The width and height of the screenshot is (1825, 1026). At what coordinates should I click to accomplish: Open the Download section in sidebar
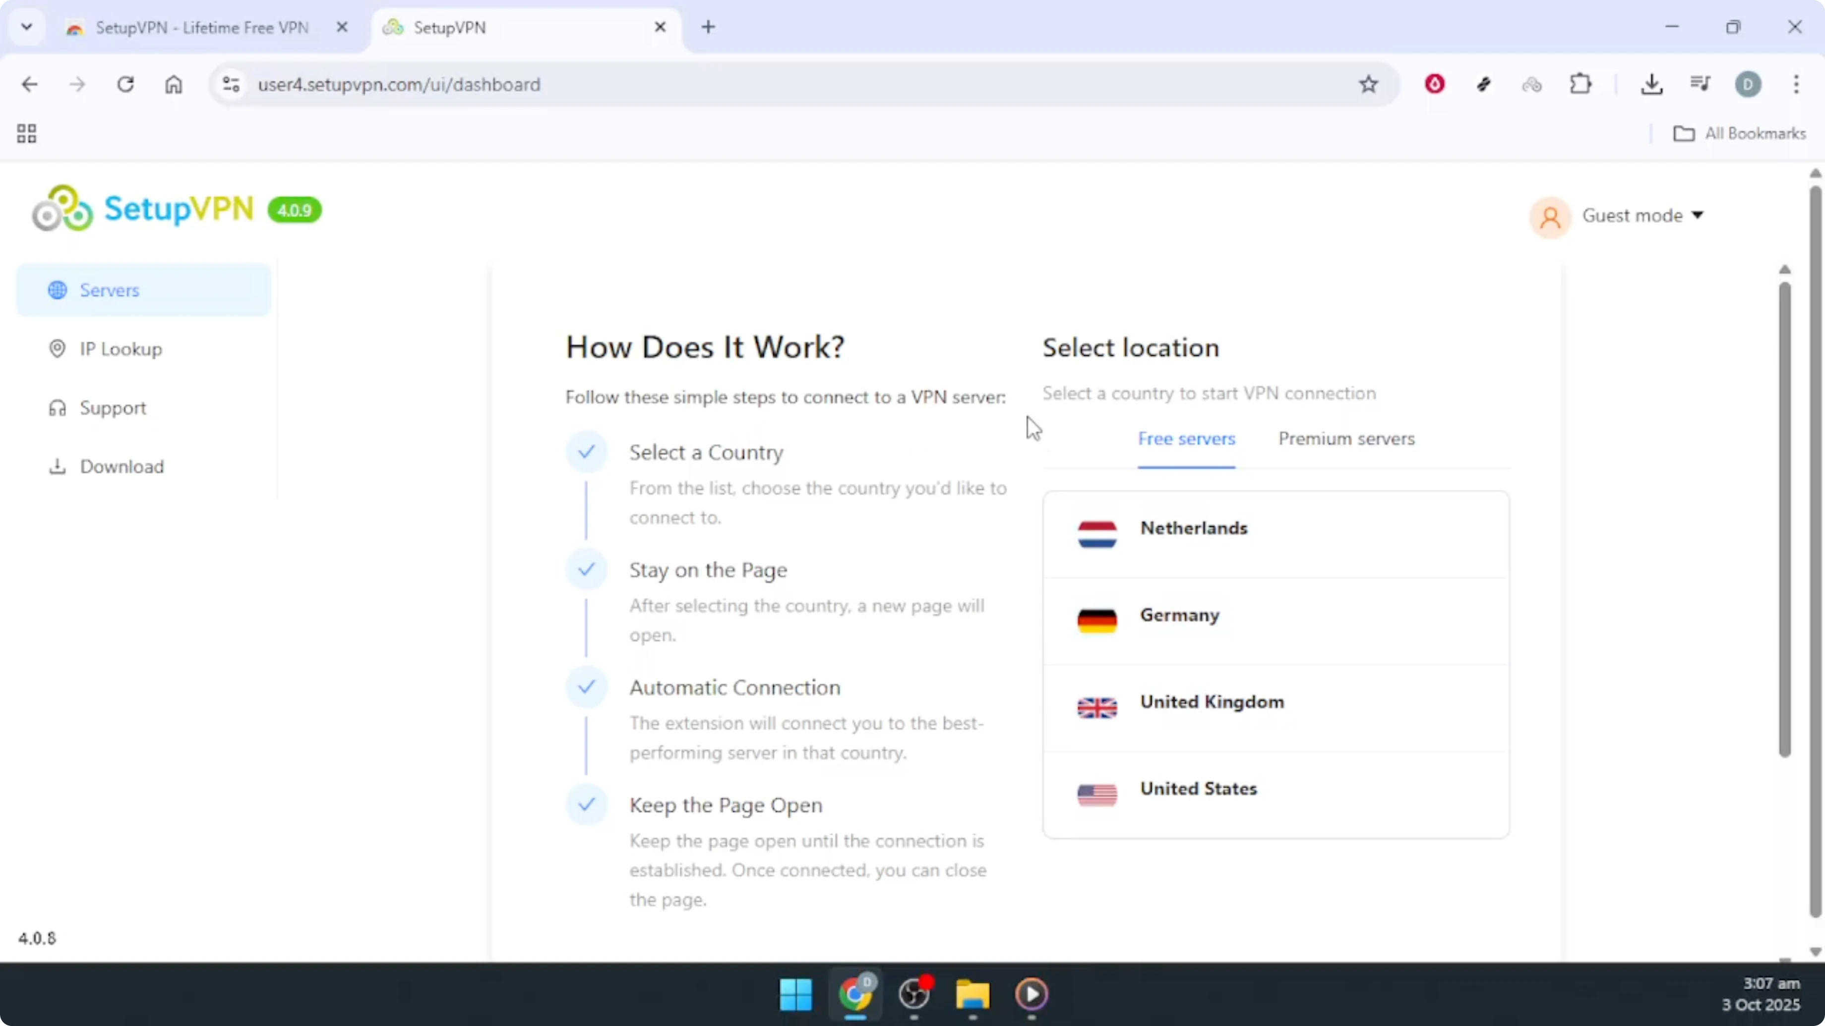pos(121,466)
